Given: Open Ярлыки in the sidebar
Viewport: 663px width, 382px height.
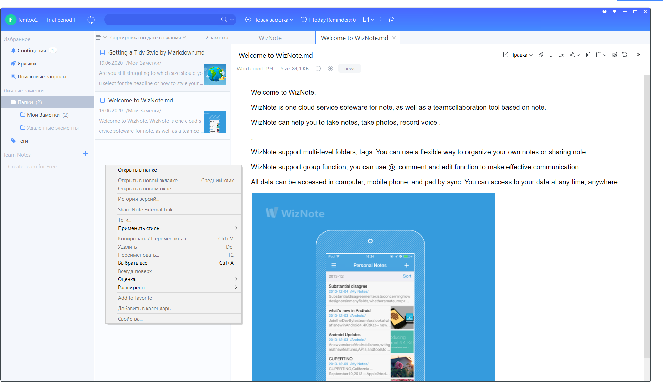Looking at the screenshot, I should 27,63.
